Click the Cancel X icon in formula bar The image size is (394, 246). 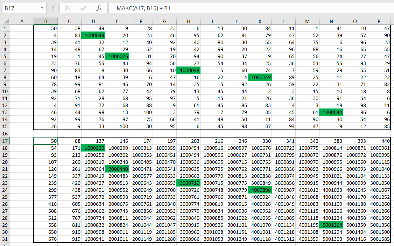68,8
